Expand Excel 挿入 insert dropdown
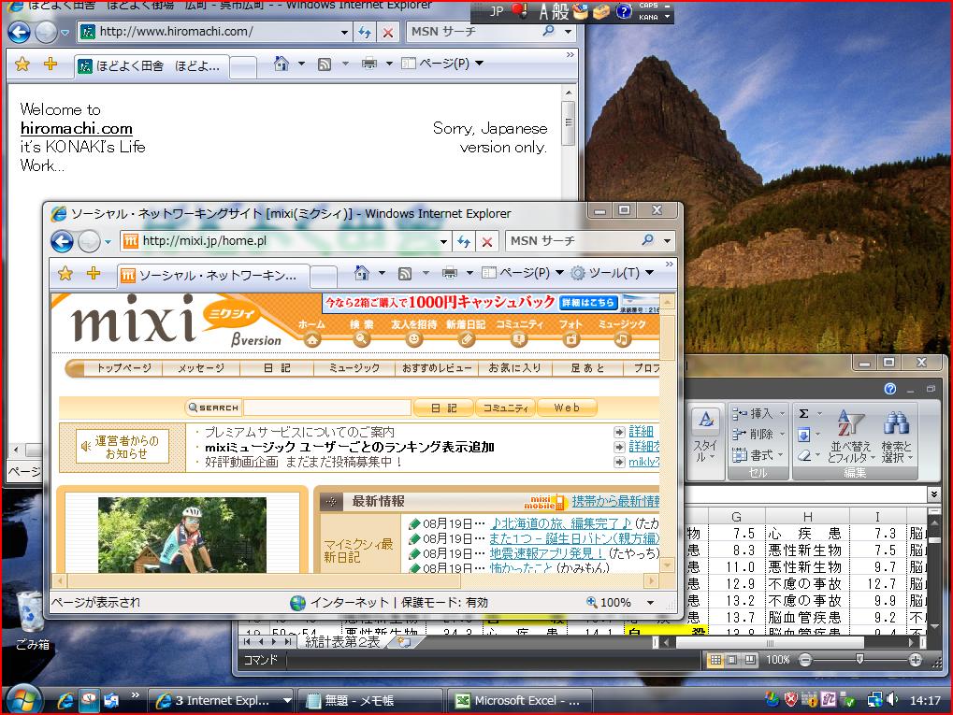Image resolution: width=953 pixels, height=715 pixels. click(782, 414)
